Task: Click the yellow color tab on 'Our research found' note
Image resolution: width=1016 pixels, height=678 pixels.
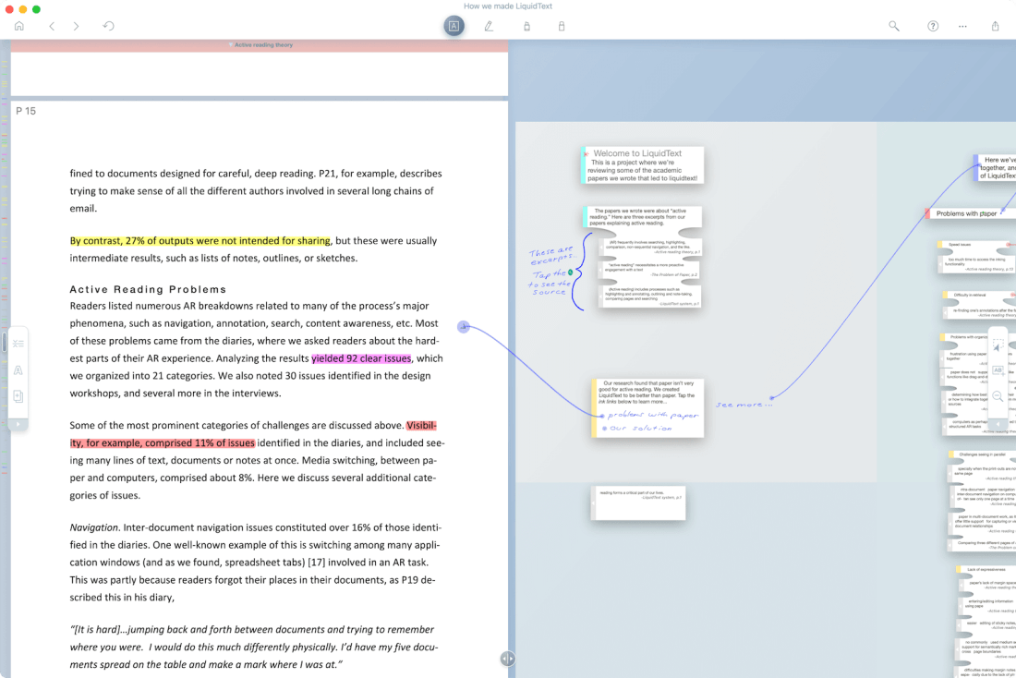Action: 594,408
